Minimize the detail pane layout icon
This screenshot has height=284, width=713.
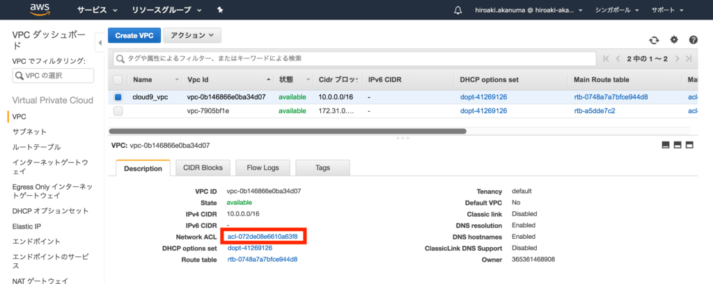666,145
